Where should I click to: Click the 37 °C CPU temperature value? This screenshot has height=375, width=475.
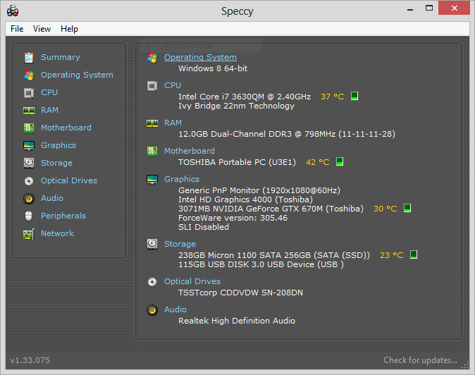coord(333,97)
